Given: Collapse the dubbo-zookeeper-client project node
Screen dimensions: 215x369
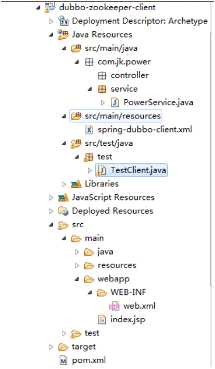Looking at the screenshot, I should point(38,8).
